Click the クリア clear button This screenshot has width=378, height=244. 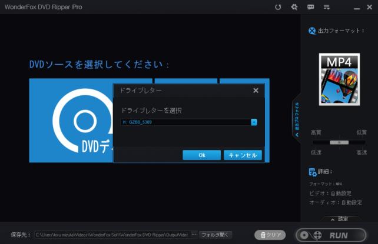[270, 235]
